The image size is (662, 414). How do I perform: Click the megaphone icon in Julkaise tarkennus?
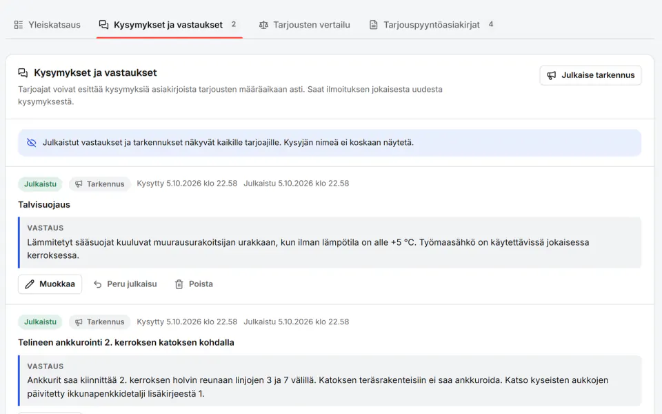[x=552, y=75]
